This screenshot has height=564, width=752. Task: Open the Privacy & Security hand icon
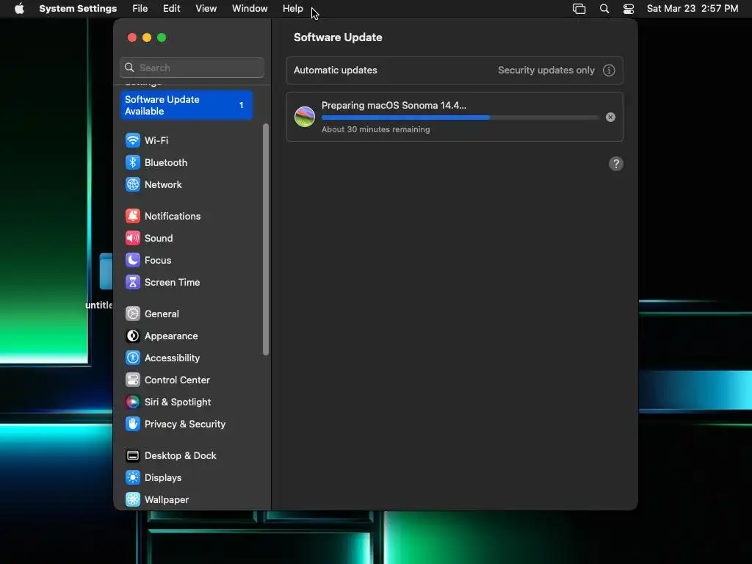pyautogui.click(x=133, y=424)
